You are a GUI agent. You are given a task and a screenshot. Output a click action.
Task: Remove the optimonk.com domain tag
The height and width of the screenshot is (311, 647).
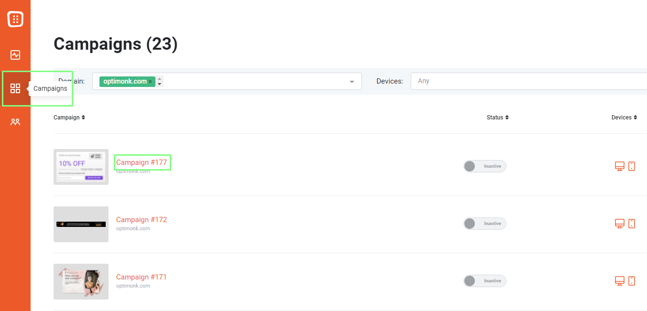pyautogui.click(x=150, y=82)
